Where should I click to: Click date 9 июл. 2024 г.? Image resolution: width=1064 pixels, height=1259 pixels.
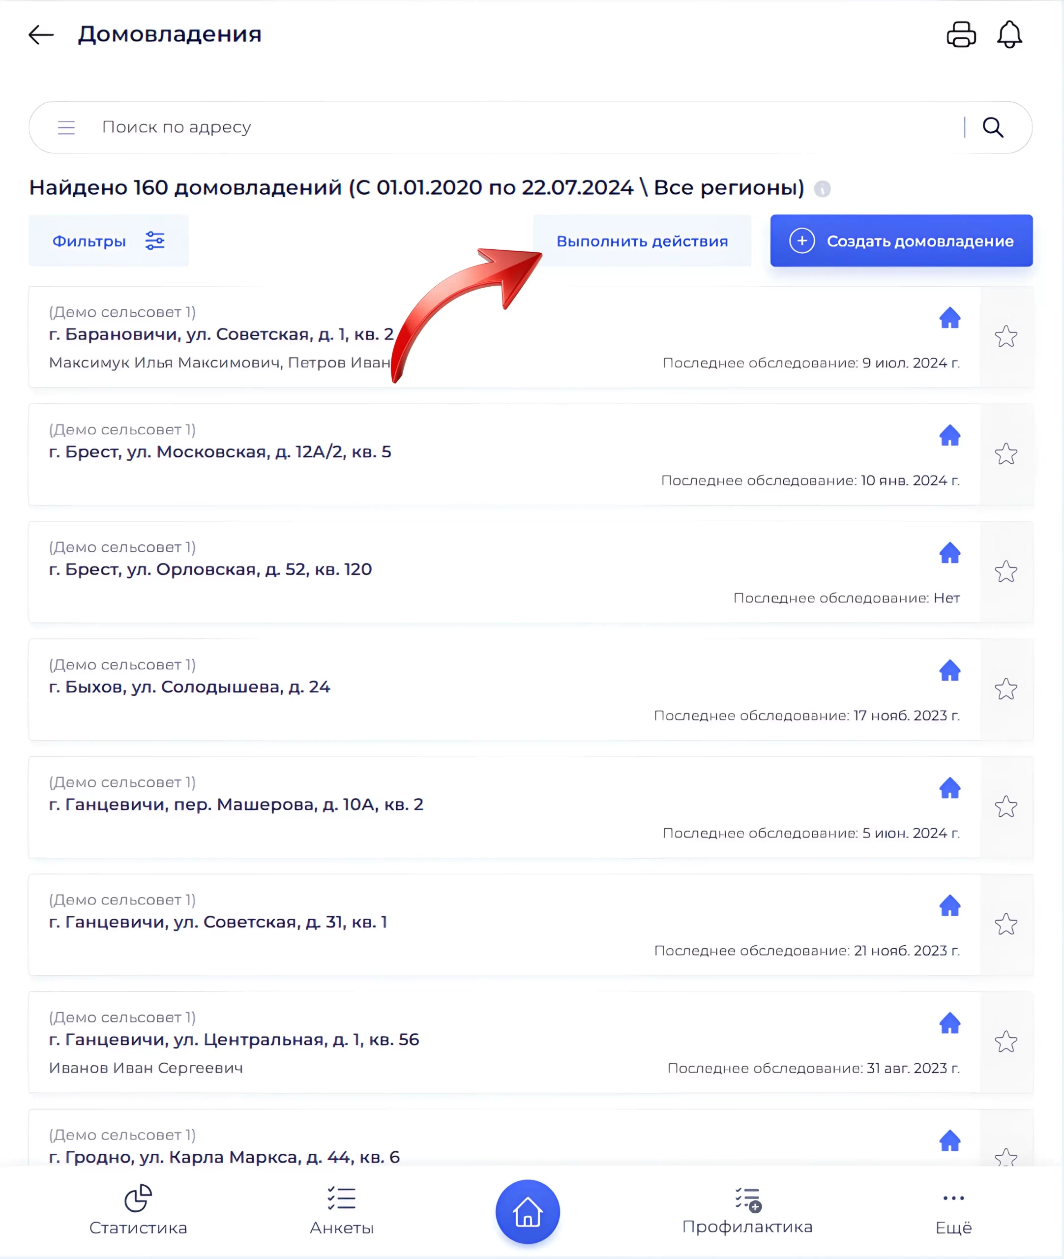coord(911,363)
